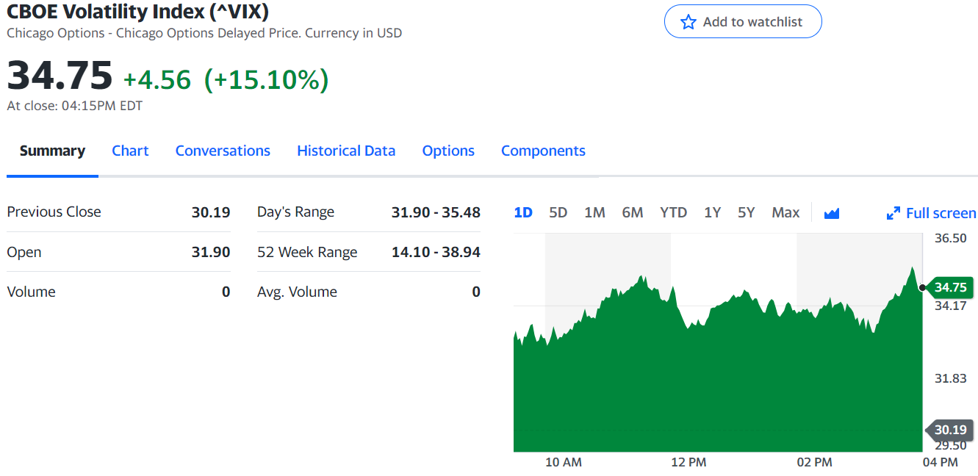Click the Day's Range value 31.90 - 35.48
The image size is (978, 476).
click(436, 212)
